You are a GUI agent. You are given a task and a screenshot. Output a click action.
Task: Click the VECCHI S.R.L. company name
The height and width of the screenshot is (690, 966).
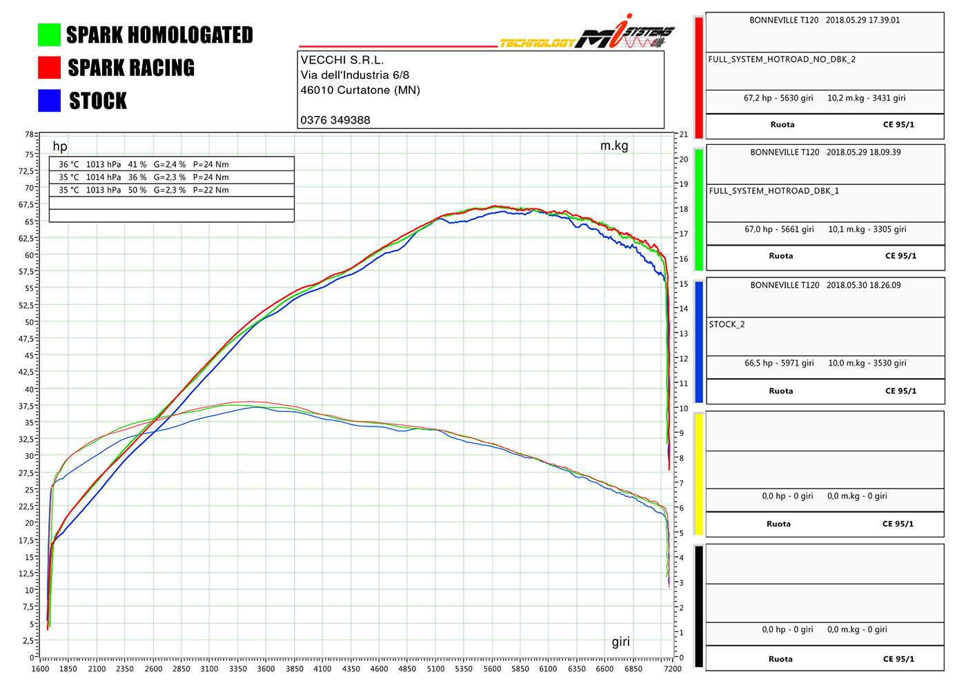click(342, 60)
